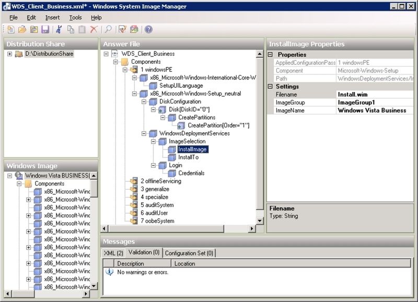This screenshot has height=302, width=418.
Task: Save the answer file using the floppy disk icon
Action: 45,30
